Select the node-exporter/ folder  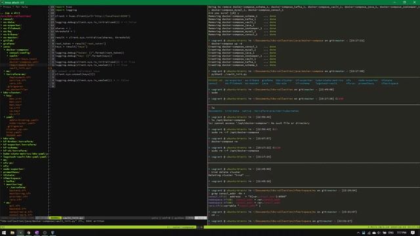point(14,169)
